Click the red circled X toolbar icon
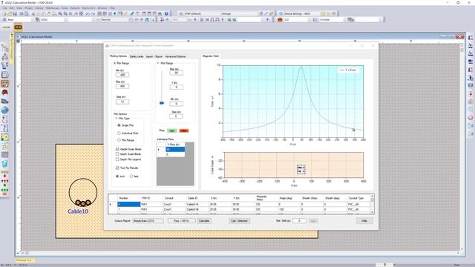The width and height of the screenshot is (475, 267). click(81, 13)
